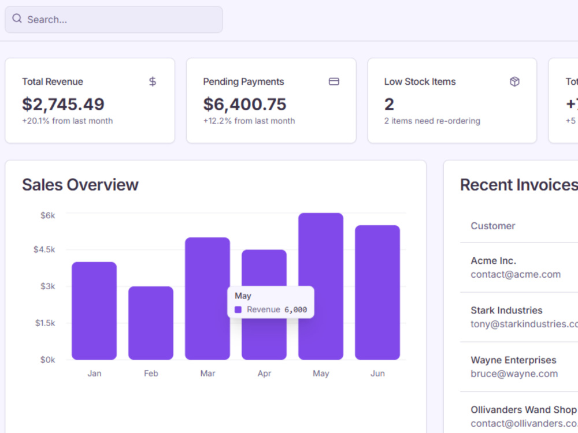This screenshot has height=433, width=578.
Task: Open the Wayne Enterprises invoice row
Action: pos(519,367)
